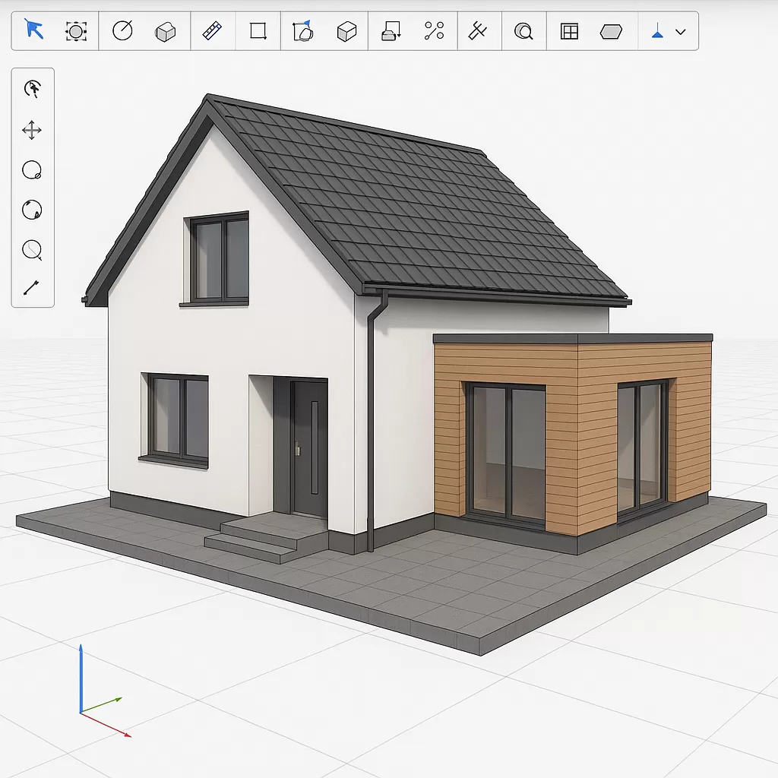Expand the view options chevron
The height and width of the screenshot is (778, 778).
pos(681,31)
